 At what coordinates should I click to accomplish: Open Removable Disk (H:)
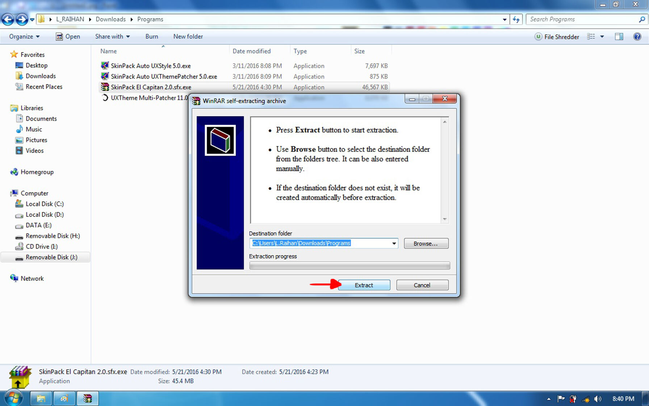coord(53,236)
